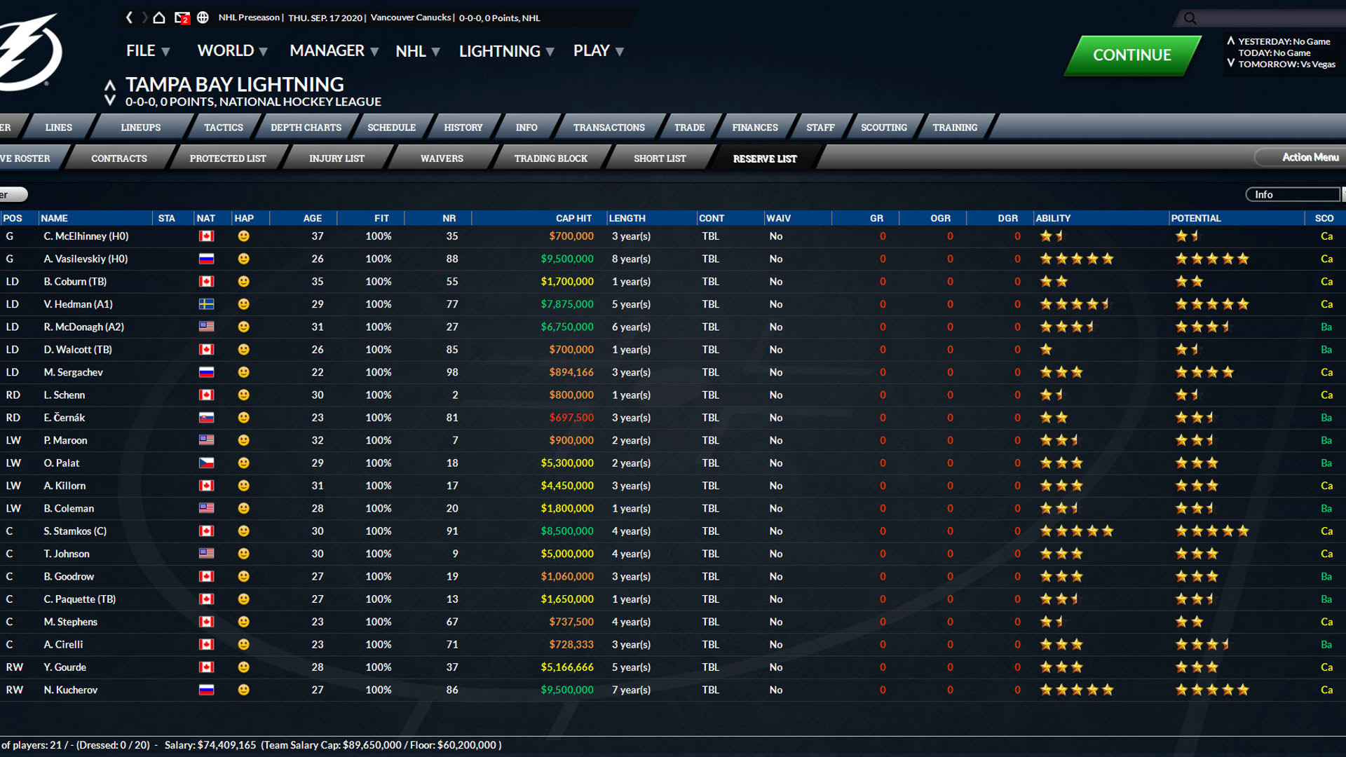Click the previous team up arrow
The height and width of the screenshot is (757, 1346).
[110, 86]
